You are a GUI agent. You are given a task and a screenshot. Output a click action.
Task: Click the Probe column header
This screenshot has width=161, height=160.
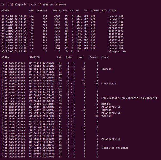[105, 57]
